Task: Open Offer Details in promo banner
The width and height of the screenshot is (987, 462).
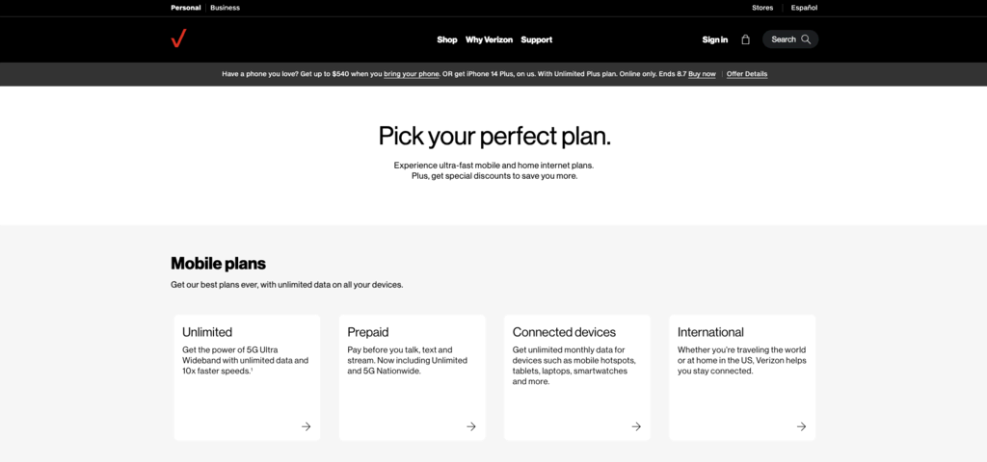Action: pyautogui.click(x=747, y=74)
